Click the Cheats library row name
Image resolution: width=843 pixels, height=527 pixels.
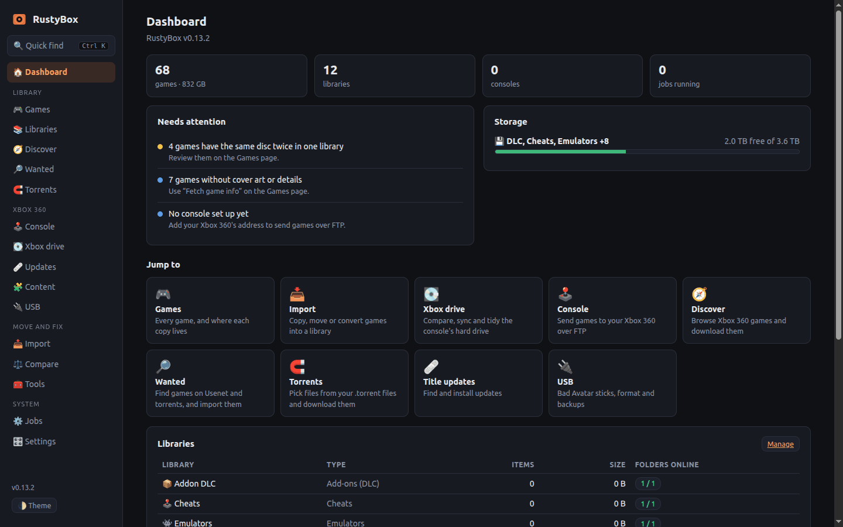(x=187, y=504)
